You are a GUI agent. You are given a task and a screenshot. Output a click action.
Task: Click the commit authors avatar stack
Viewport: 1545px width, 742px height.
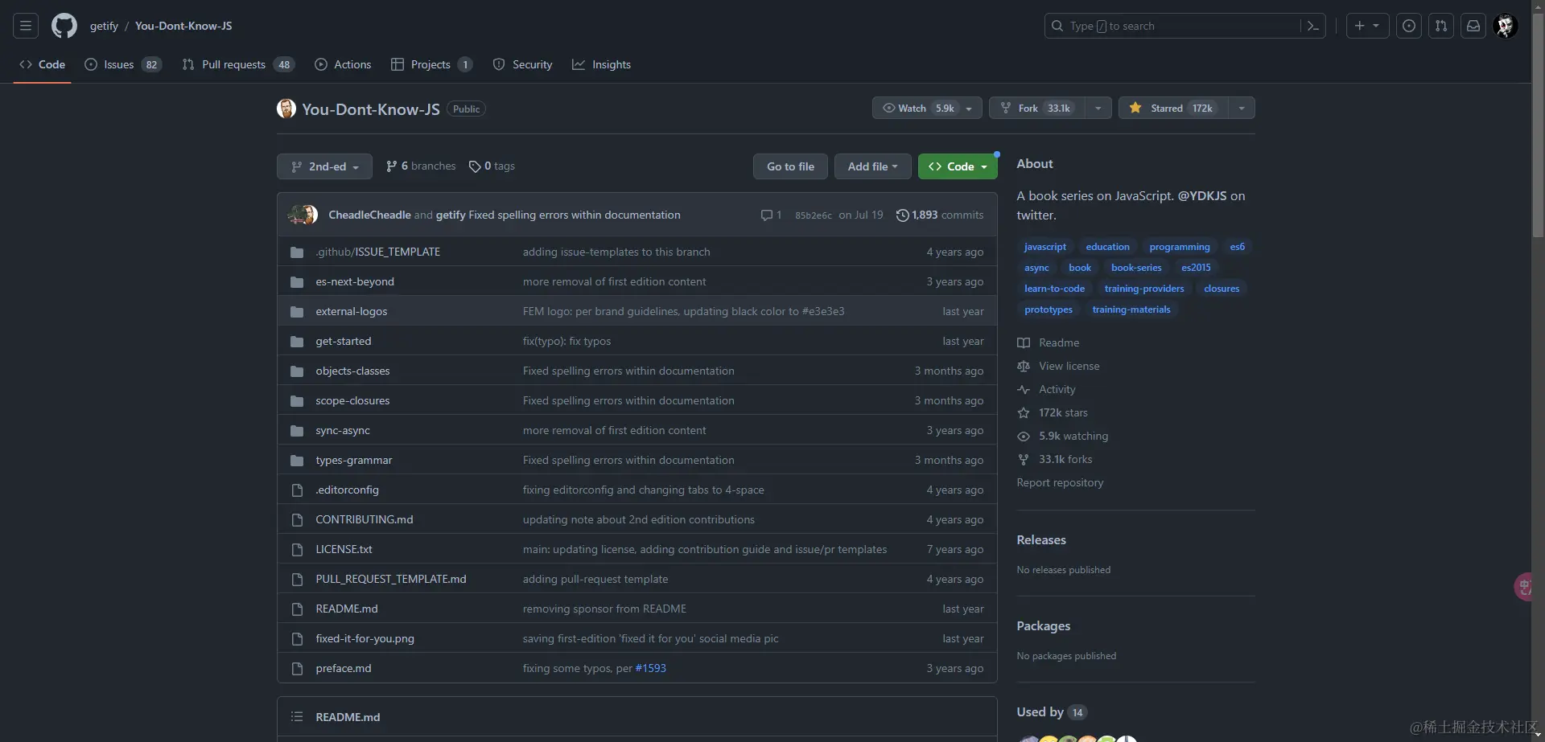(303, 215)
